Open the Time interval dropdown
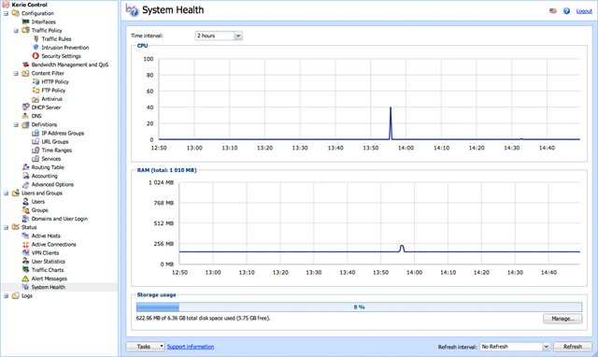The image size is (598, 357). pos(219,36)
